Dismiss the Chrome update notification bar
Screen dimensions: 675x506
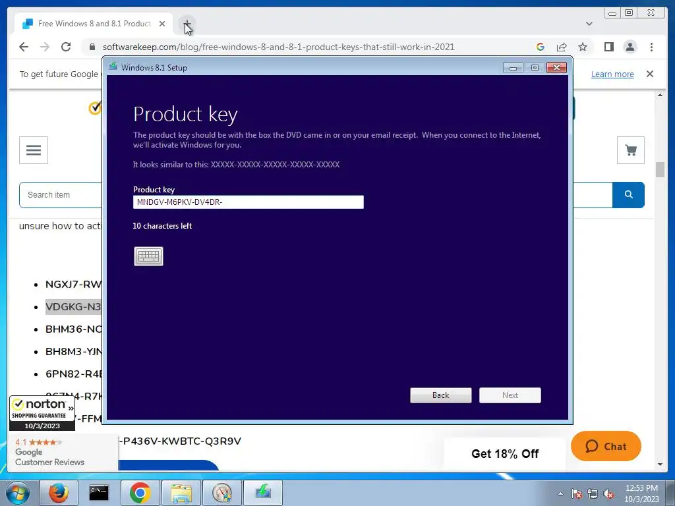649,74
